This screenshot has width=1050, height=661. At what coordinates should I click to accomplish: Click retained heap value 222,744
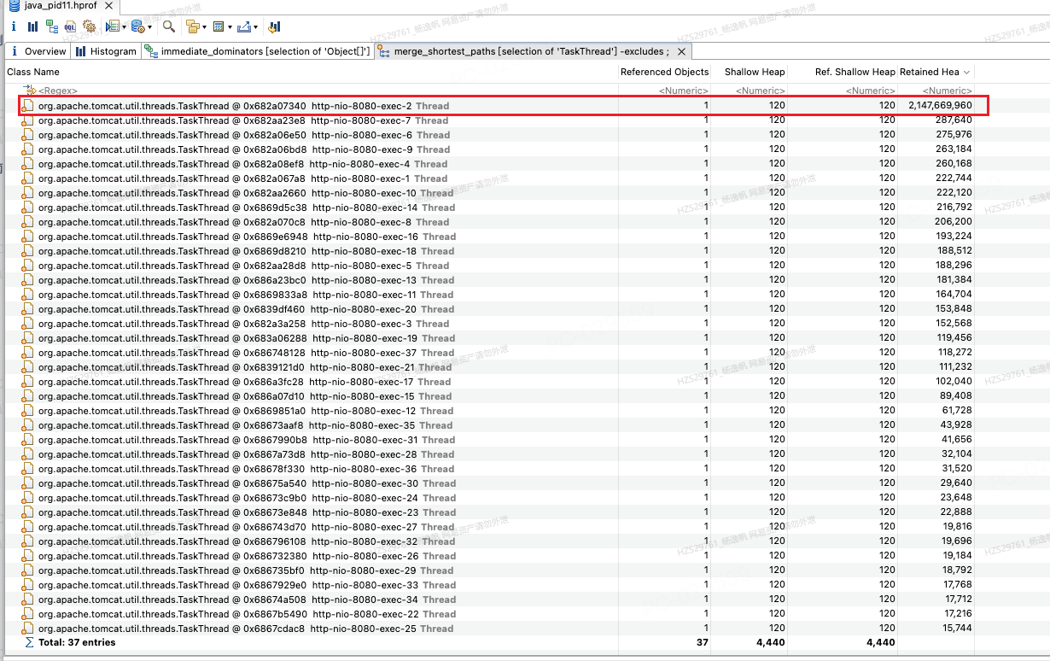(x=954, y=178)
